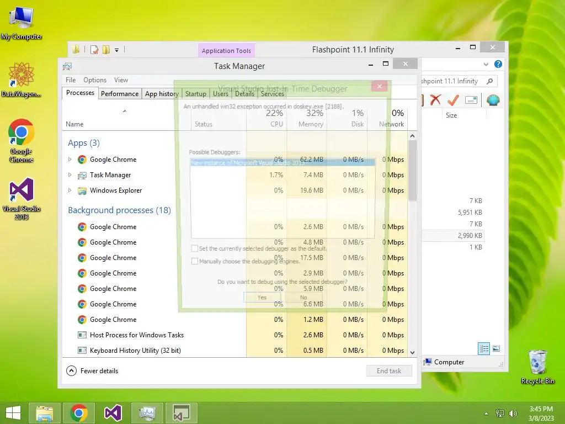This screenshot has height=424, width=565.
Task: Select 'New instance of Microsoft Visual Studio 2013' debugger
Action: [282, 163]
